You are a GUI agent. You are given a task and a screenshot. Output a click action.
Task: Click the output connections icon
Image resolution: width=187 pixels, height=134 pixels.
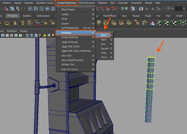[x=127, y=9]
